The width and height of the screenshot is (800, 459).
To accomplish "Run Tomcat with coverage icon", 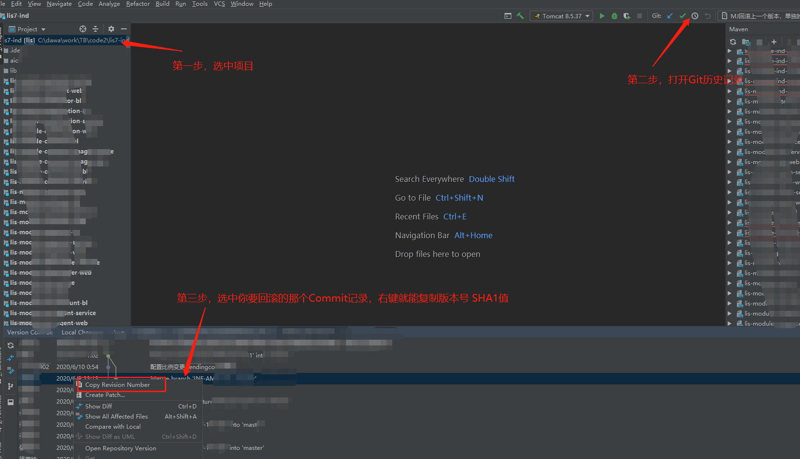I will (627, 16).
